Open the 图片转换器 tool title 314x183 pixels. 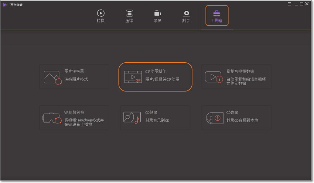click(x=74, y=72)
